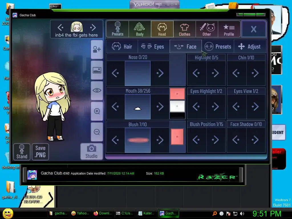The image size is (292, 219).
Task: Click the background image icon
Action: pyautogui.click(x=97, y=70)
